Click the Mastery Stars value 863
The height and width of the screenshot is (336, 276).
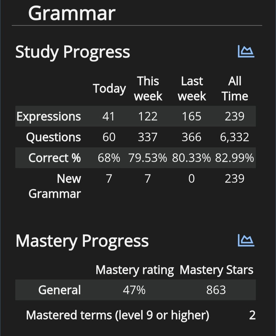tap(216, 290)
